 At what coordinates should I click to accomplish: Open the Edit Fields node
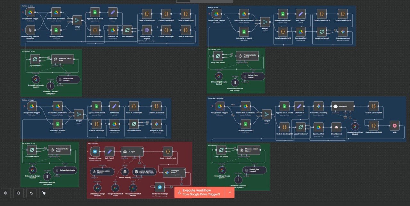(112, 13)
